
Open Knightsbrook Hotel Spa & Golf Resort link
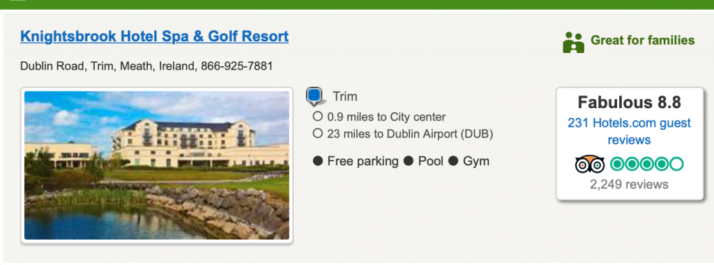click(154, 36)
